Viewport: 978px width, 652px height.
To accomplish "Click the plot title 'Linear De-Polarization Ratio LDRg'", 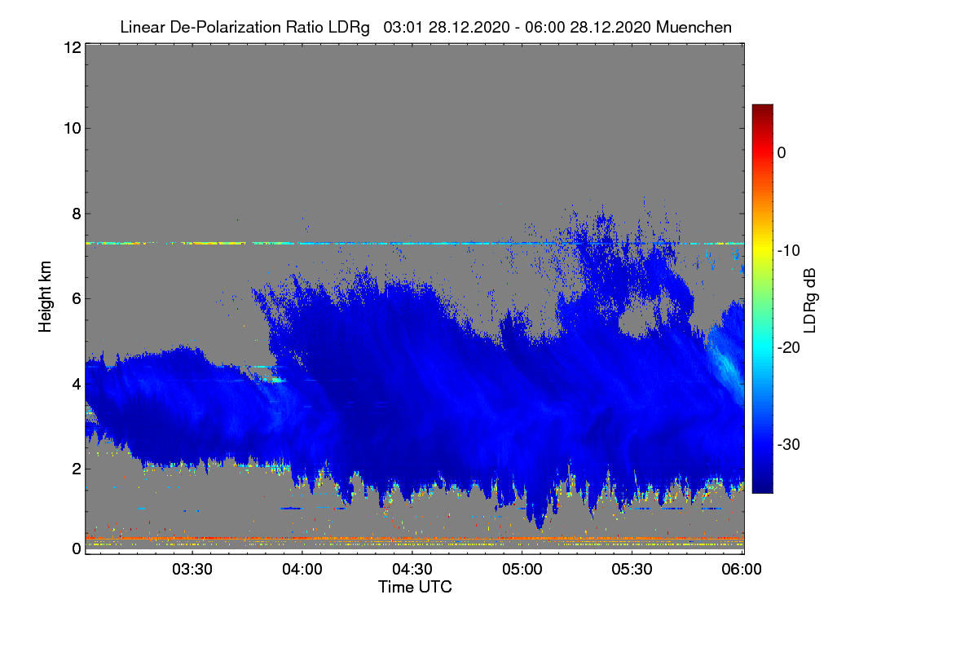I will [244, 28].
